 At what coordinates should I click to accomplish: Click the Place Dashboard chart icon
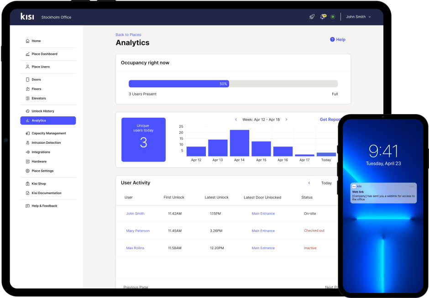pyautogui.click(x=27, y=54)
